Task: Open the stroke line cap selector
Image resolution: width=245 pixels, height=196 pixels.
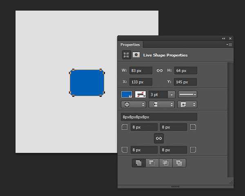Action: [x=162, y=105]
